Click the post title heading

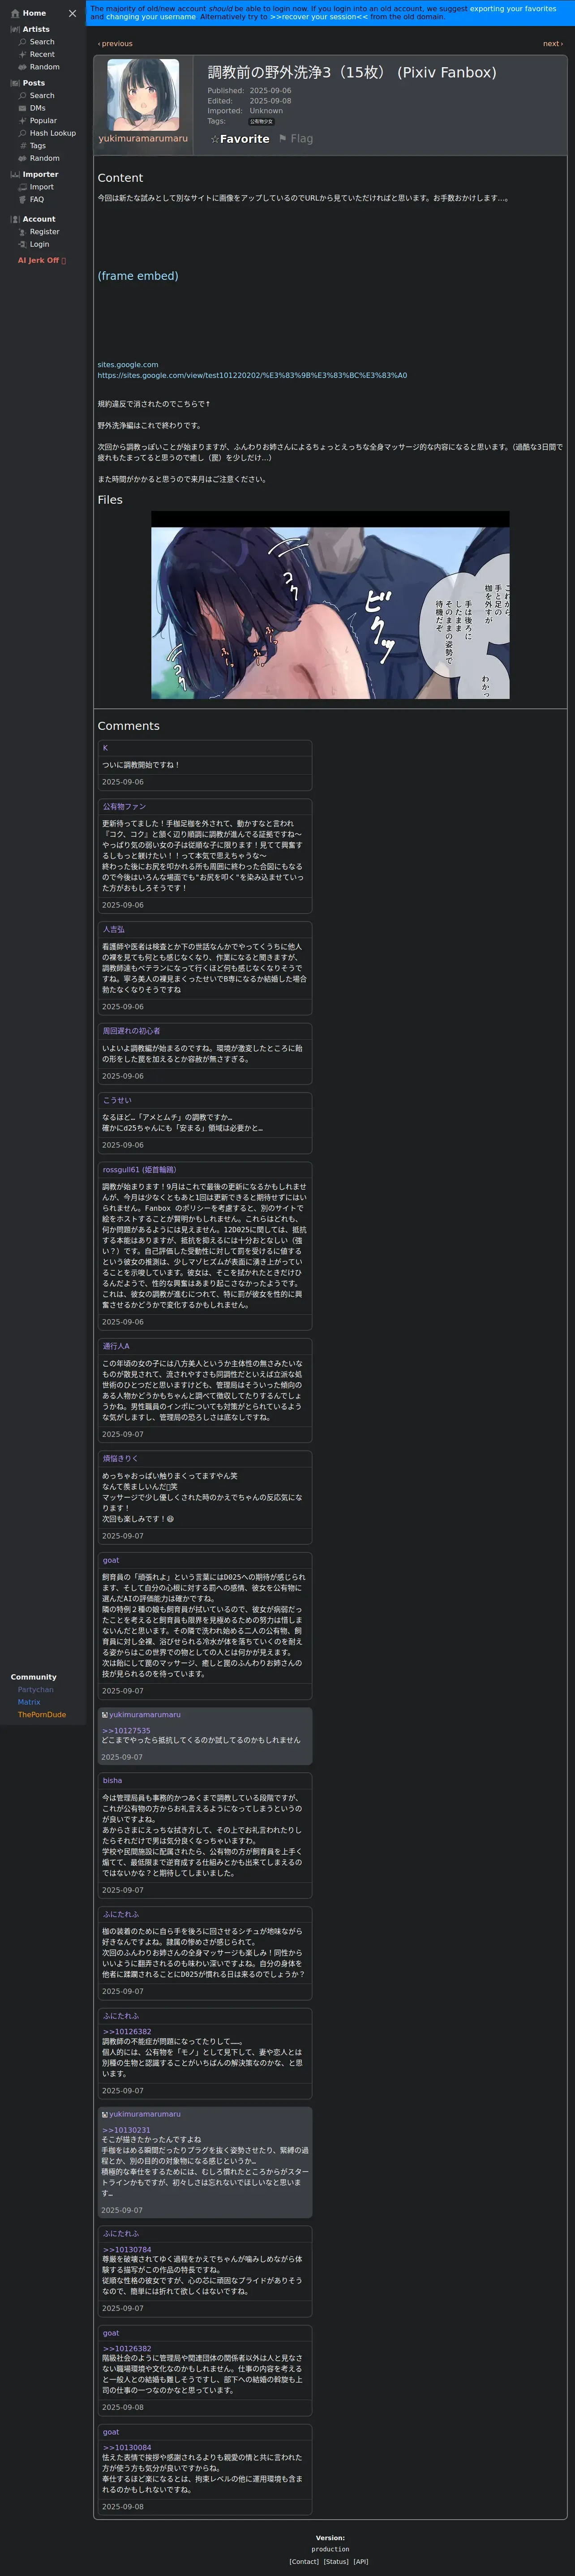(352, 73)
